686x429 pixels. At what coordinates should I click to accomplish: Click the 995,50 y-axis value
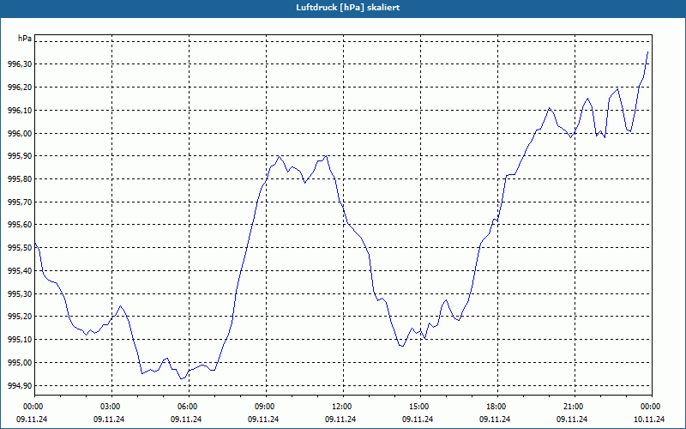[20, 248]
